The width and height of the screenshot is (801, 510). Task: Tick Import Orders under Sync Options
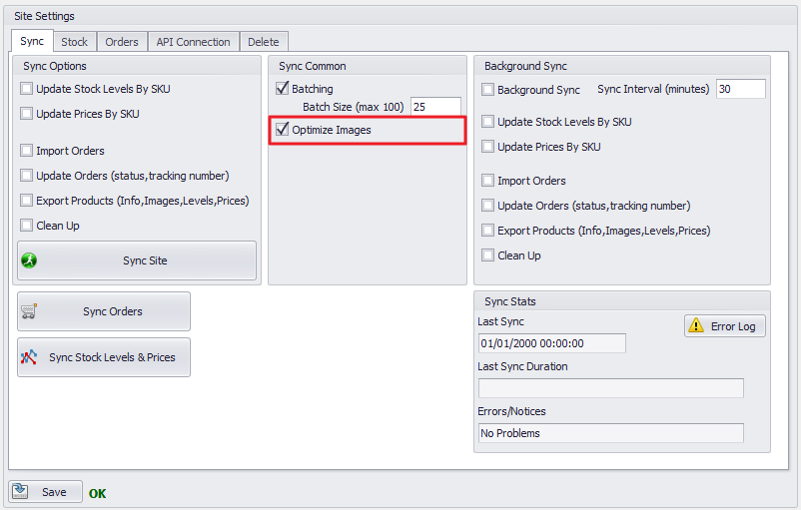[27, 151]
